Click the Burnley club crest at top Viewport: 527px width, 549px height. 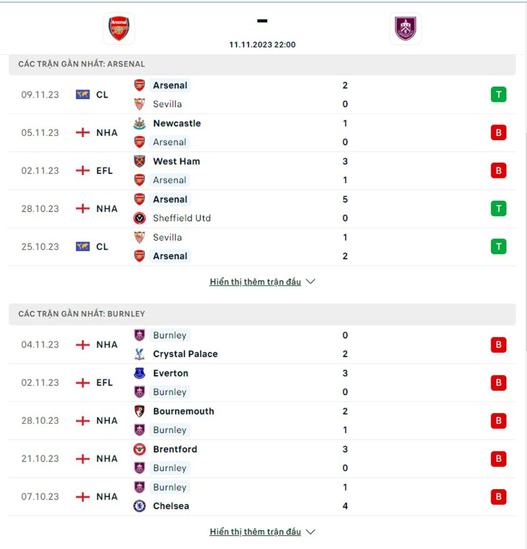(405, 28)
